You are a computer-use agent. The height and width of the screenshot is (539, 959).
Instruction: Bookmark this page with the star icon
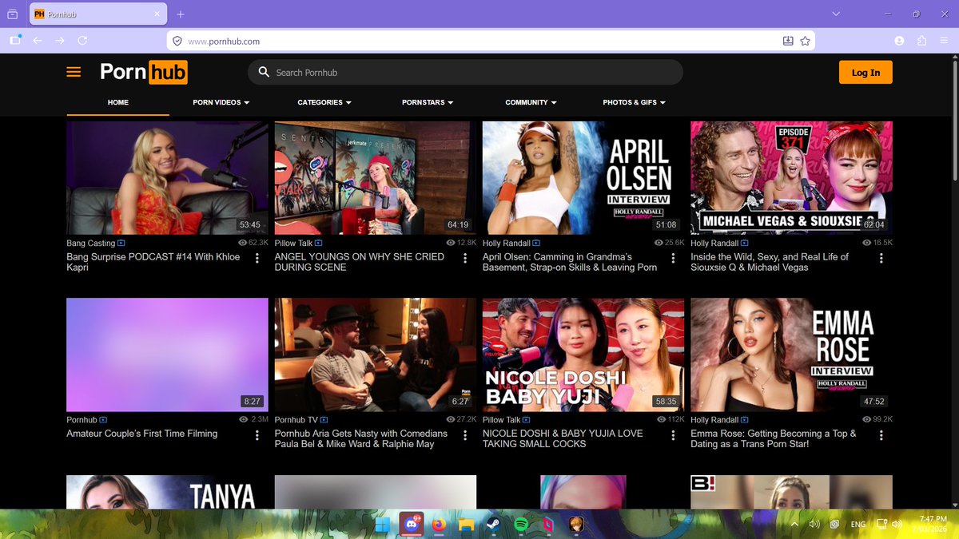click(805, 41)
